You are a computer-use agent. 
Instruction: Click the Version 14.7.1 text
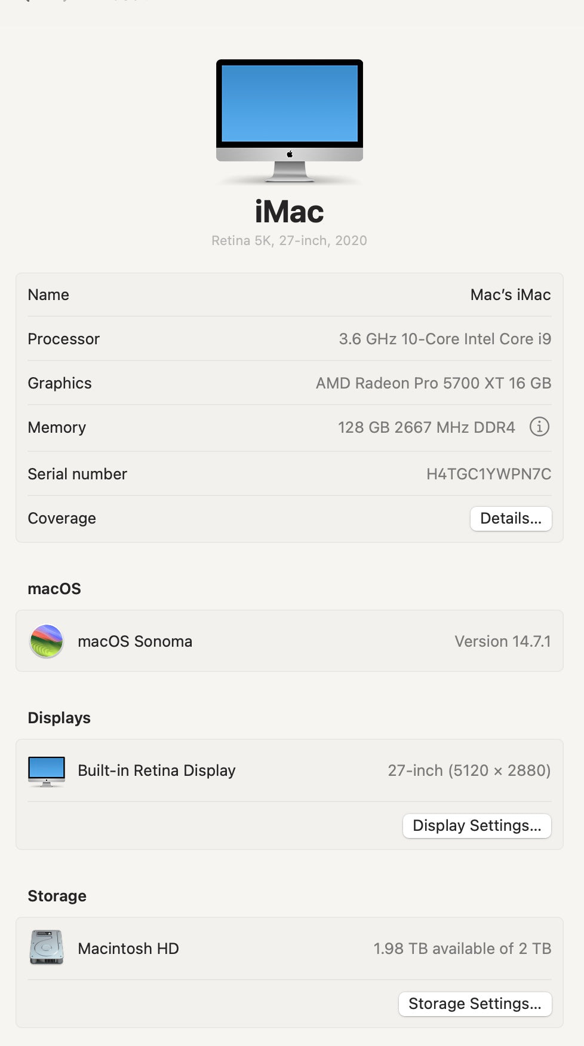point(502,641)
